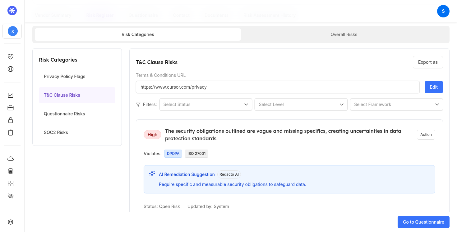
Task: Open the clipboard icon in sidebar
Action: coord(11,133)
